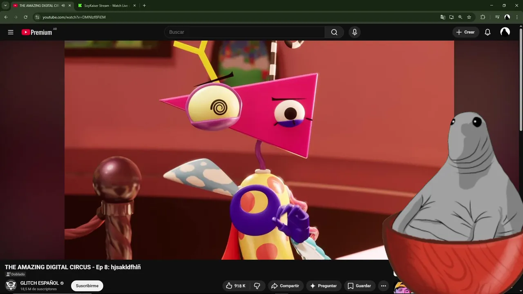Image resolution: width=523 pixels, height=294 pixels.
Task: Go to YouTube Premium home logo
Action: pos(37,32)
